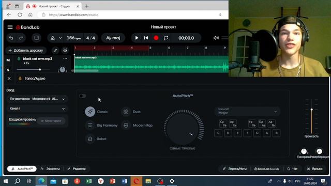Screen dimensions: 331x186
Task: Toggle the C note key
Action: coord(218,133)
